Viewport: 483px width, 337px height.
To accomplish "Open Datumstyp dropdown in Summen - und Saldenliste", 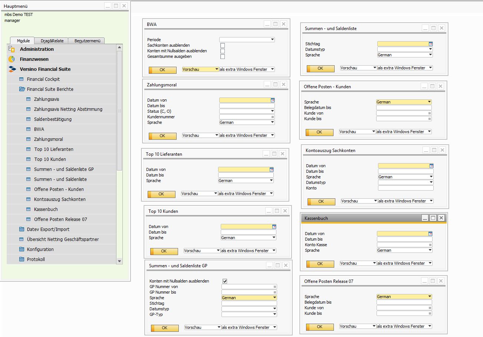I will click(x=405, y=49).
